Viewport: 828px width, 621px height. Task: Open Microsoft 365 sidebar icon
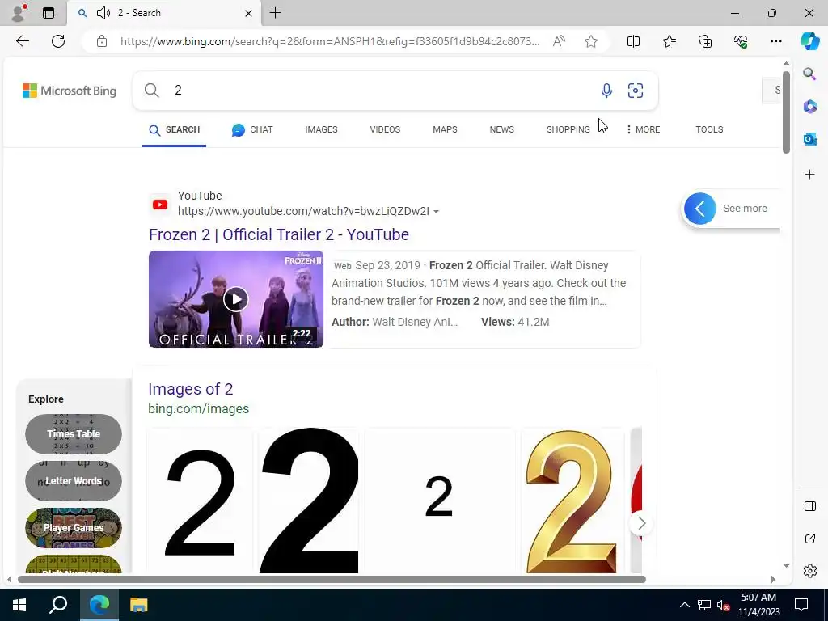809,106
